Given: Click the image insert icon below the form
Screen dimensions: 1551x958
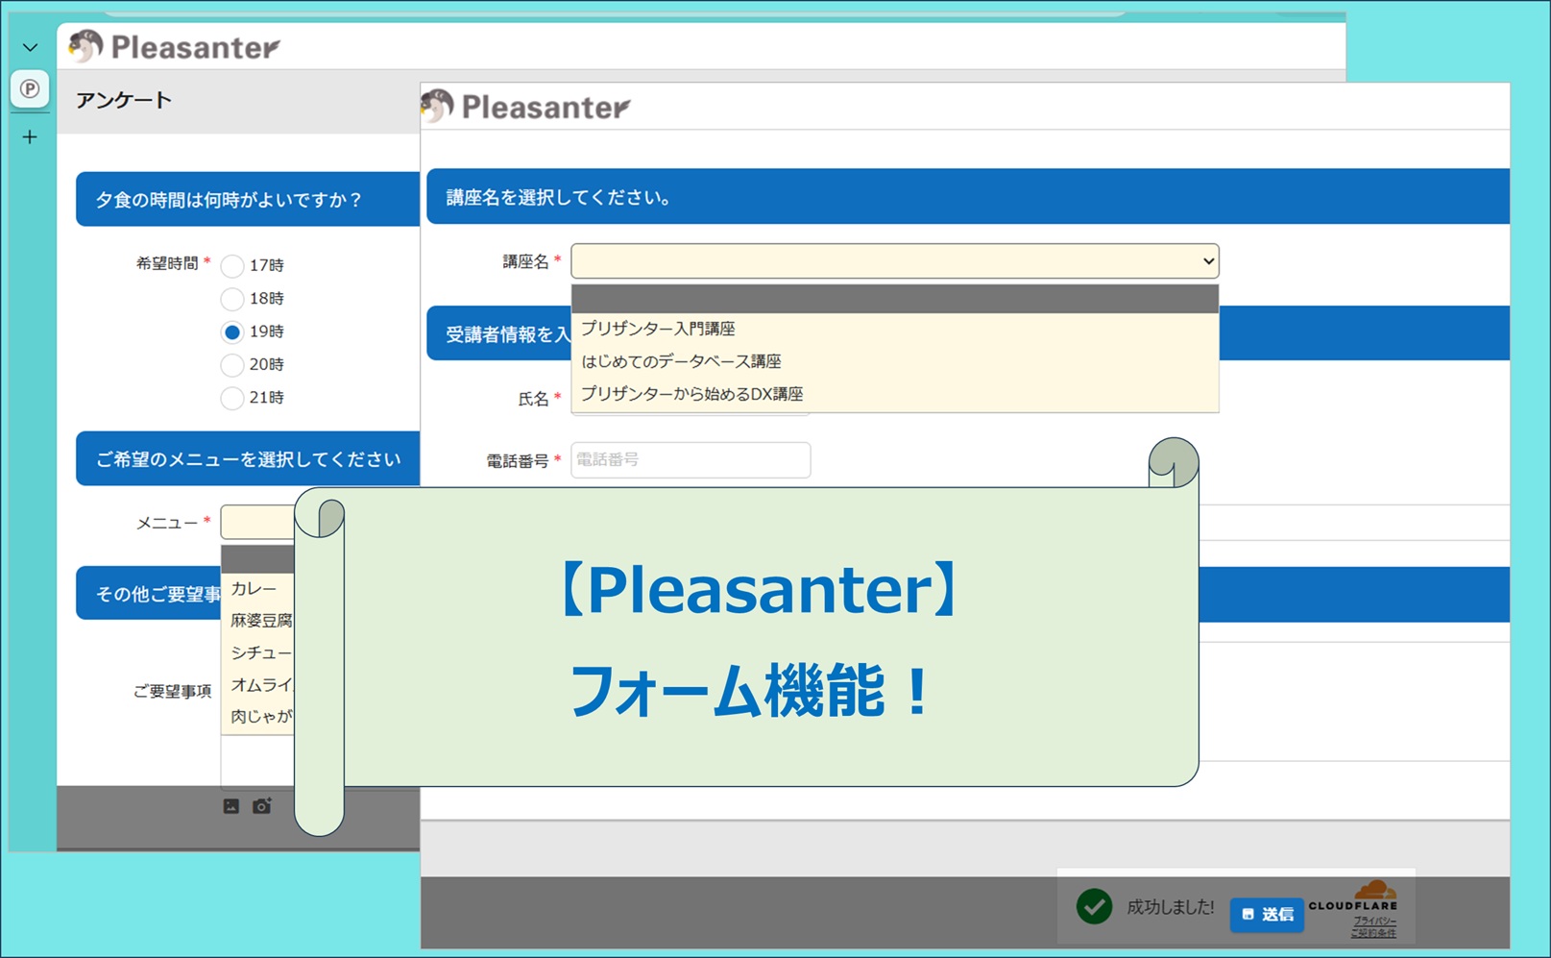Looking at the screenshot, I should point(230,806).
